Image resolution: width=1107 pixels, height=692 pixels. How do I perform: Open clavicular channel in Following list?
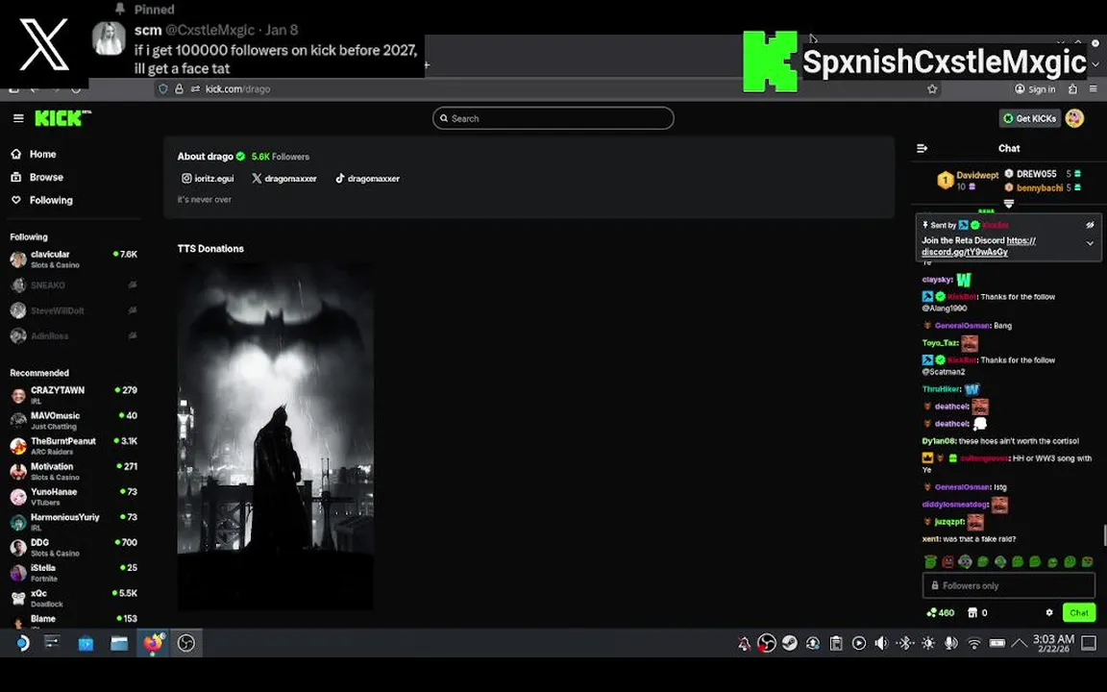73,259
